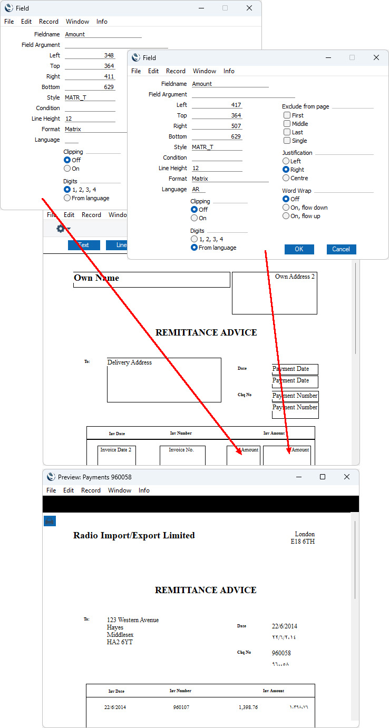Screen dimensions: 389x728
Task: Open File menu in Preview window
Action: pyautogui.click(x=51, y=490)
